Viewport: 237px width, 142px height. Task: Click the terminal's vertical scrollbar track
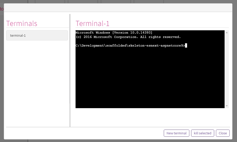tap(226, 69)
